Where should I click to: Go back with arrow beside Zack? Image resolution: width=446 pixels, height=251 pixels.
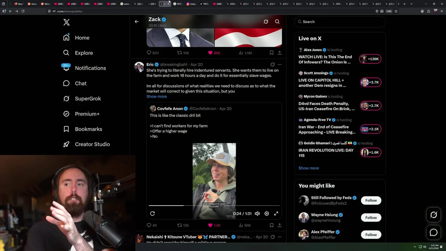[x=137, y=22]
